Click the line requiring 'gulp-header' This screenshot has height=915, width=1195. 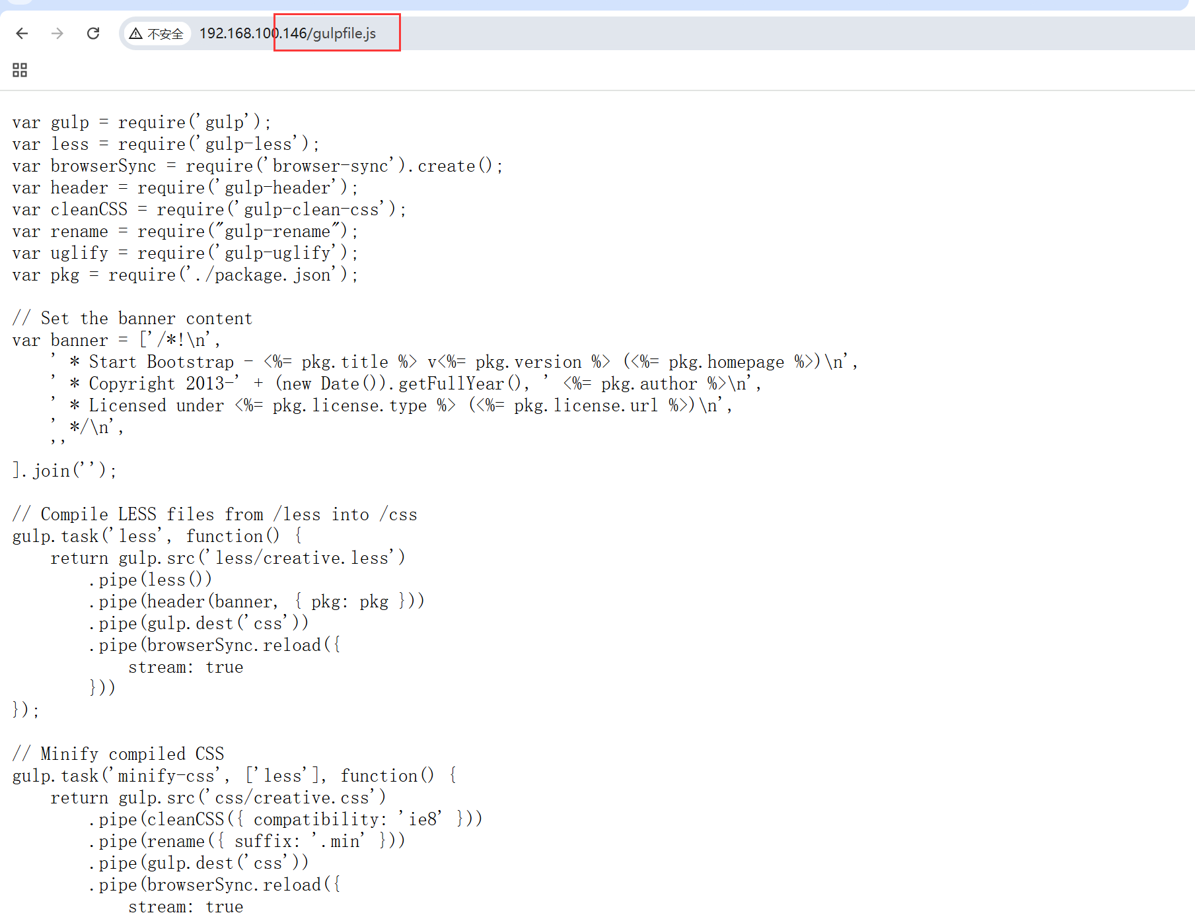185,187
